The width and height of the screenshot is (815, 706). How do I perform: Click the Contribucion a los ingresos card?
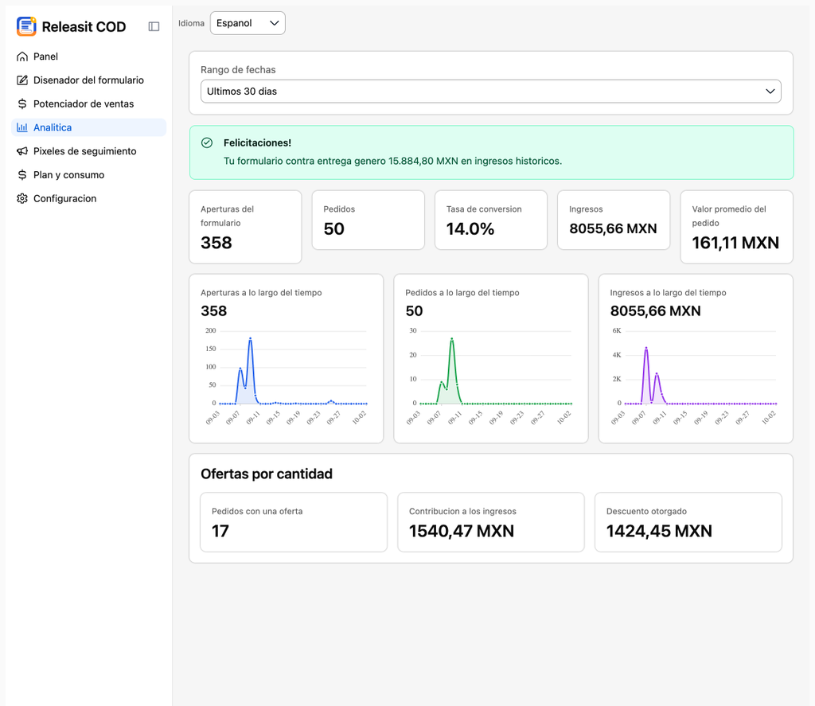[x=490, y=522]
